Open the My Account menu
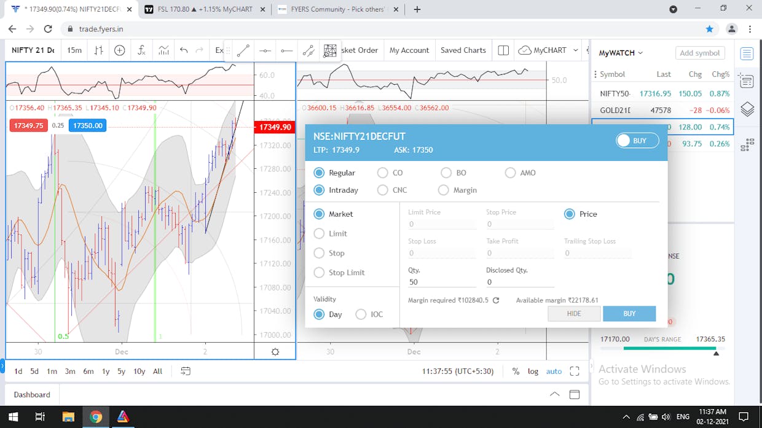The image size is (762, 428). click(409, 50)
